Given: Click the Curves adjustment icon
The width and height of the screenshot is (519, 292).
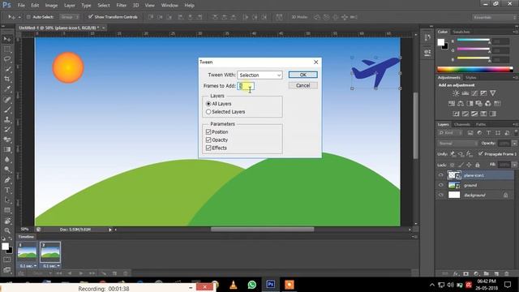Looking at the screenshot, I should [x=474, y=93].
